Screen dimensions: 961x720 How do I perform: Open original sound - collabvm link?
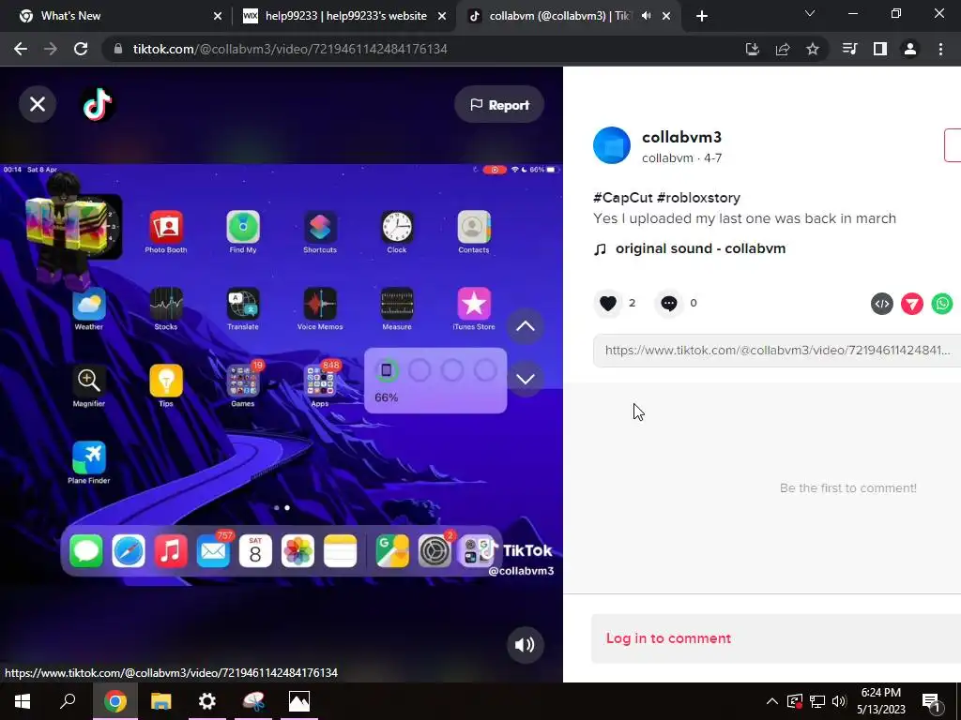pos(700,248)
